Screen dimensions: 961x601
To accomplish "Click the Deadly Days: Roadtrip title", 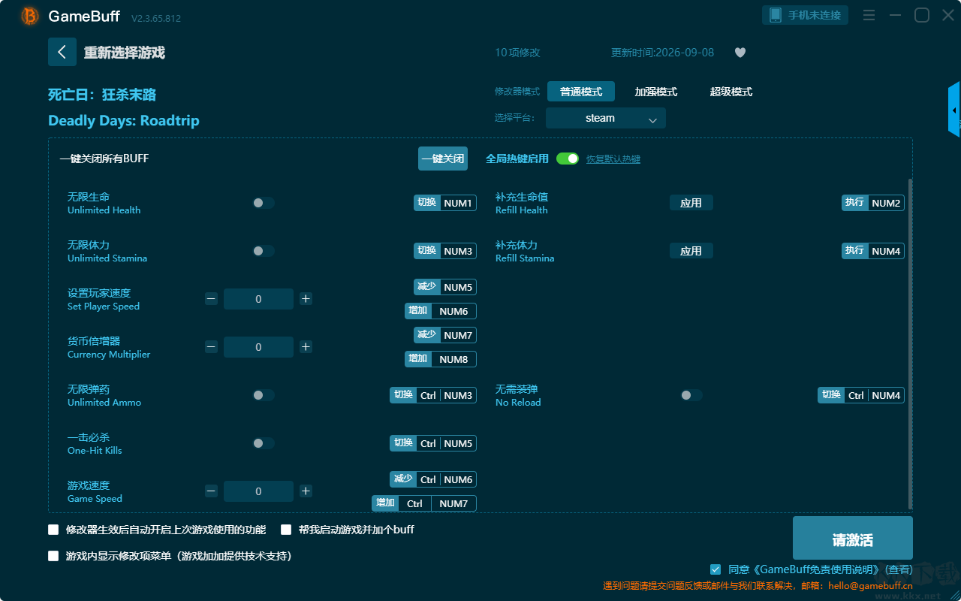I will tap(124, 121).
